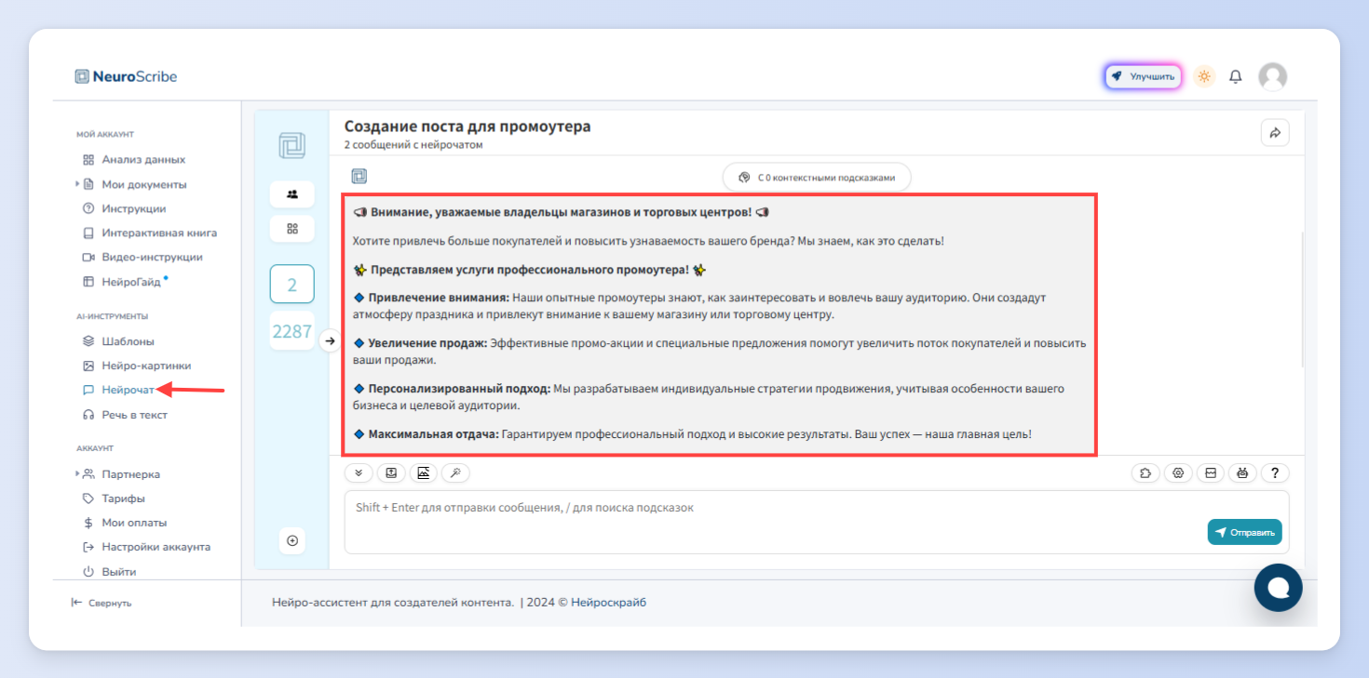Open Тарифы menu item
Image resolution: width=1369 pixels, height=678 pixels.
point(123,499)
